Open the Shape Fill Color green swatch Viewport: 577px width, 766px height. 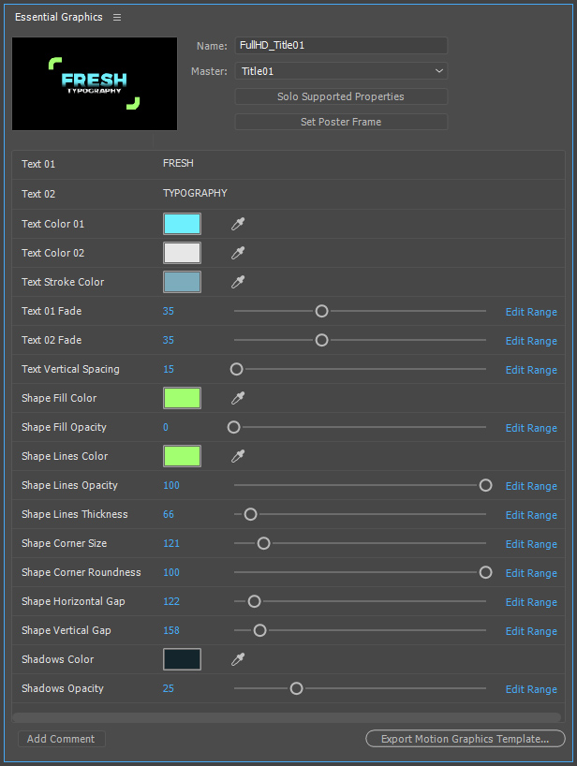(182, 398)
